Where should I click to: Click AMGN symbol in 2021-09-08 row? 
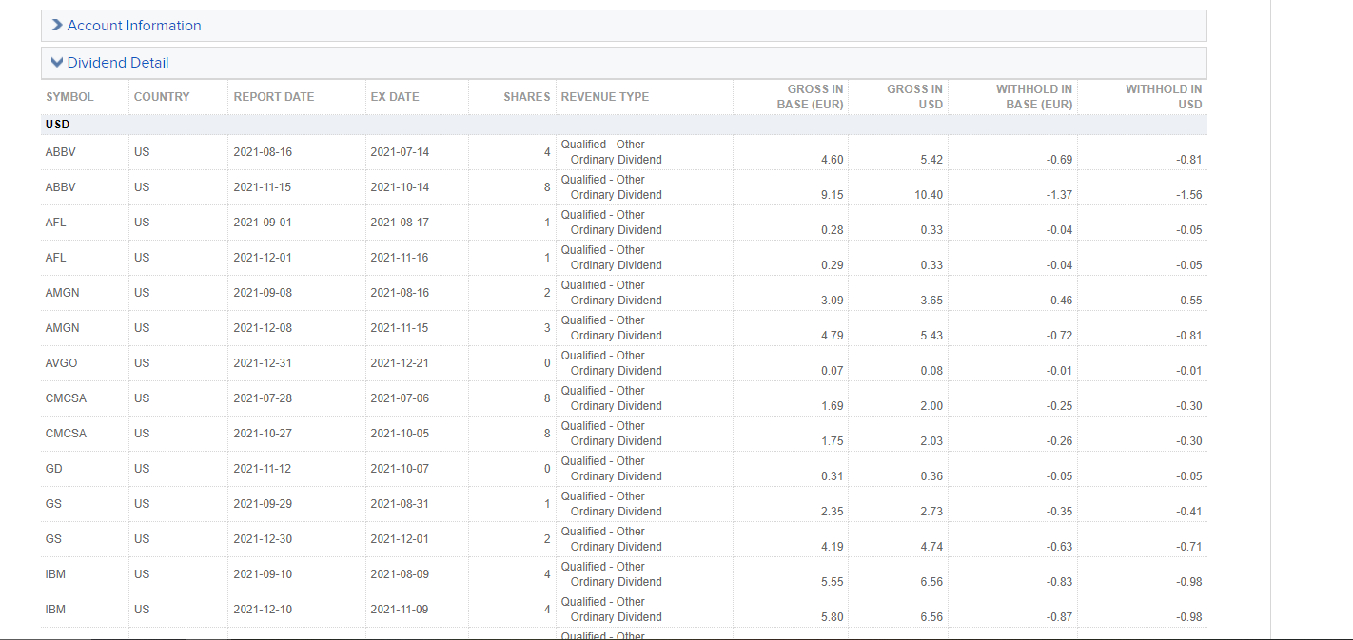(x=63, y=293)
